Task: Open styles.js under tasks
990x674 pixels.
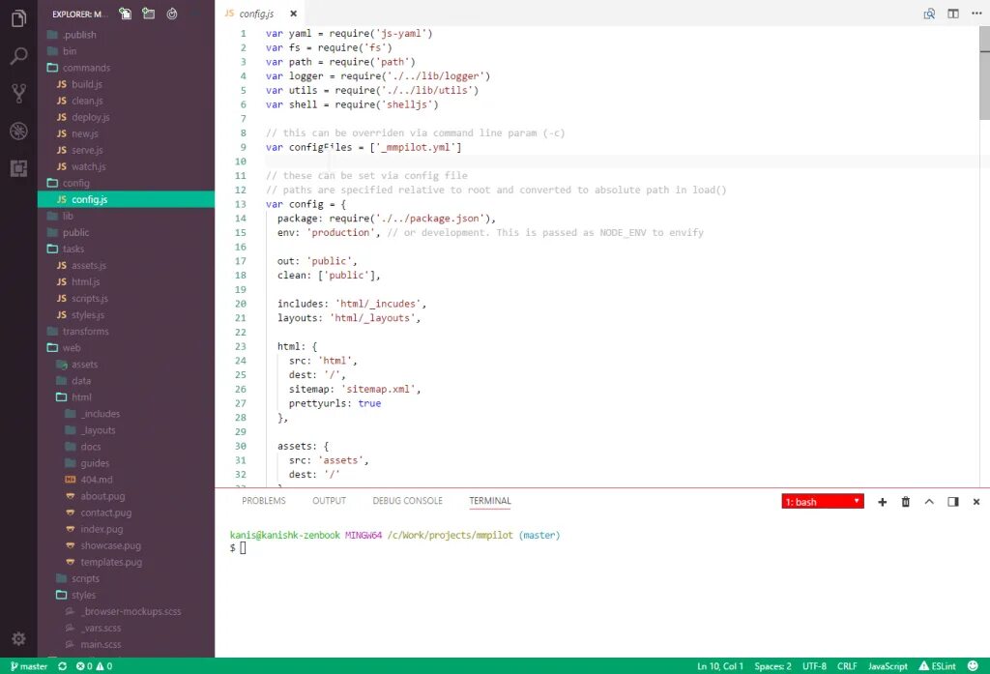Action: pos(126,314)
